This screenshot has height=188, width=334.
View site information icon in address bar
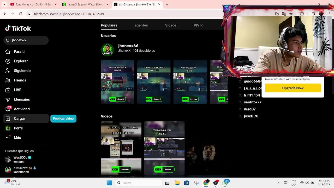pos(30,14)
